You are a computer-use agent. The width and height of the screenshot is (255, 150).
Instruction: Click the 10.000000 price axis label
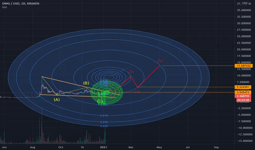tap(244, 76)
